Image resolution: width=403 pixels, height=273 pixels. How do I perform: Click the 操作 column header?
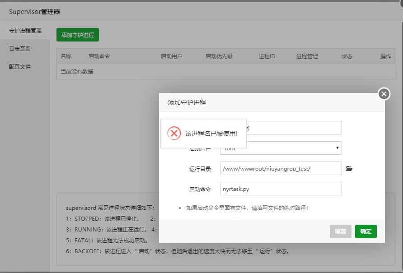click(385, 56)
